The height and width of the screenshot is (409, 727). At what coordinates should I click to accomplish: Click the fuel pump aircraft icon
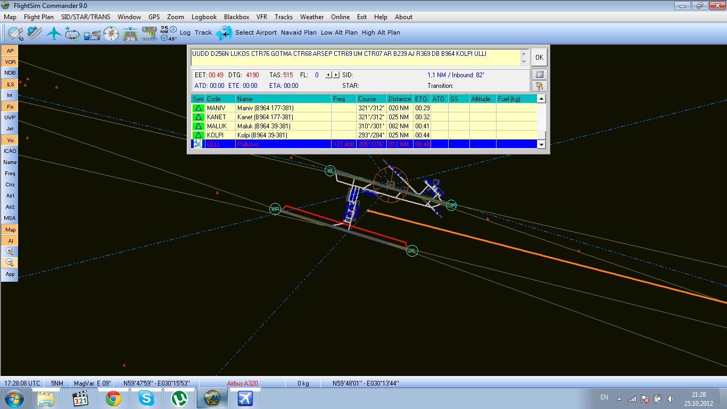click(x=92, y=34)
